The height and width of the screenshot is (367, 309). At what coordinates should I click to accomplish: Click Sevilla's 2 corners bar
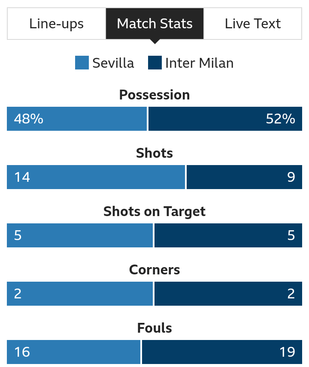(x=80, y=294)
